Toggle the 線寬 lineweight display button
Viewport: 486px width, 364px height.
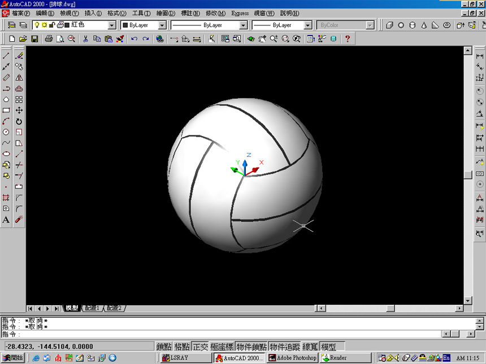click(310, 347)
